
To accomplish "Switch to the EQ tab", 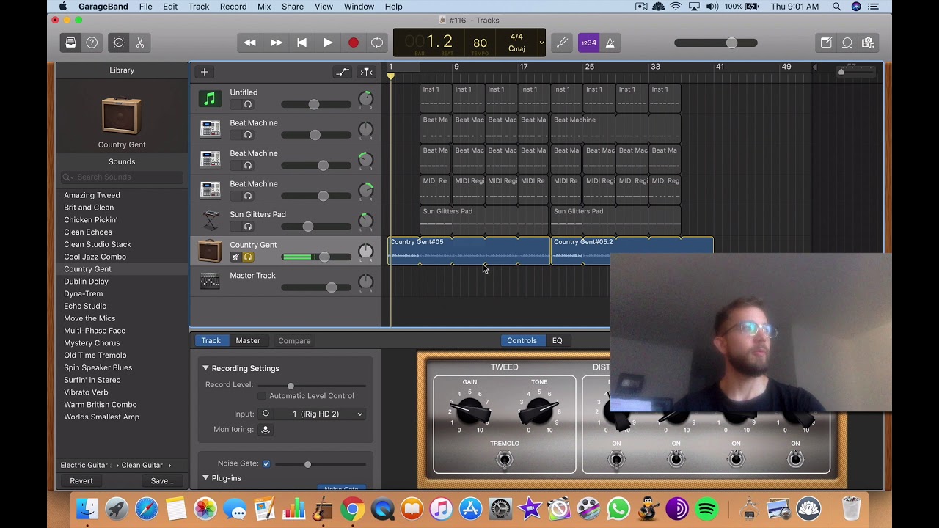I will tap(558, 340).
